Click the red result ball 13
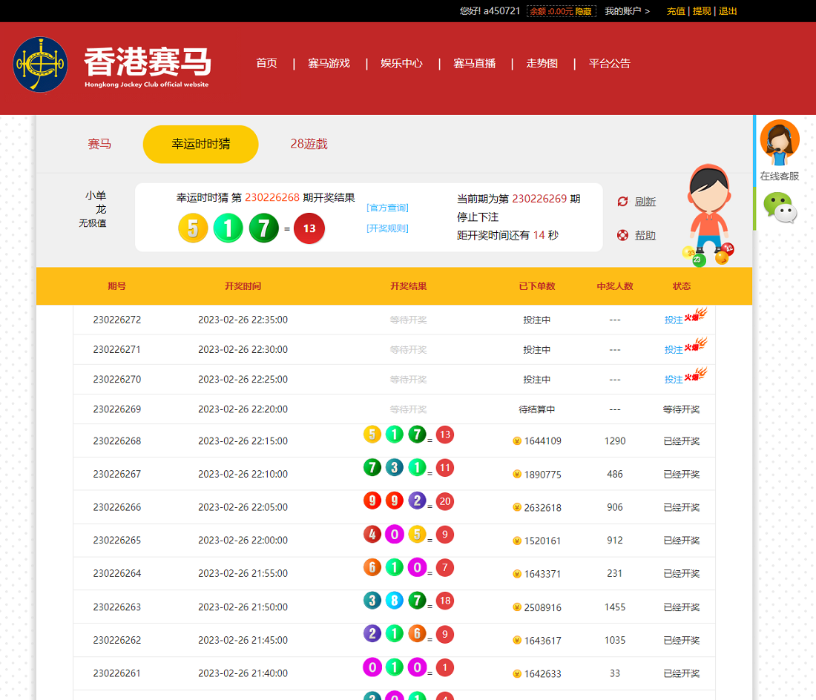The width and height of the screenshot is (816, 700). tap(309, 228)
